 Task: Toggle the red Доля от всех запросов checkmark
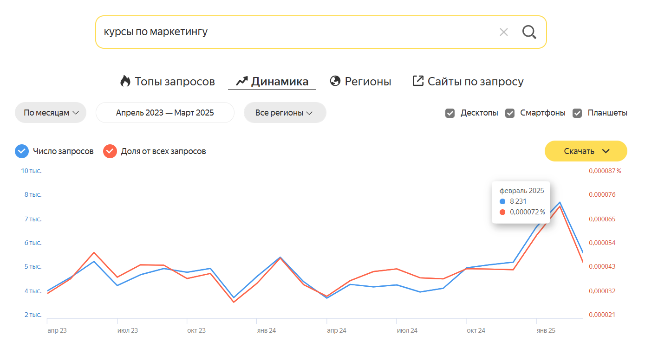(x=110, y=151)
